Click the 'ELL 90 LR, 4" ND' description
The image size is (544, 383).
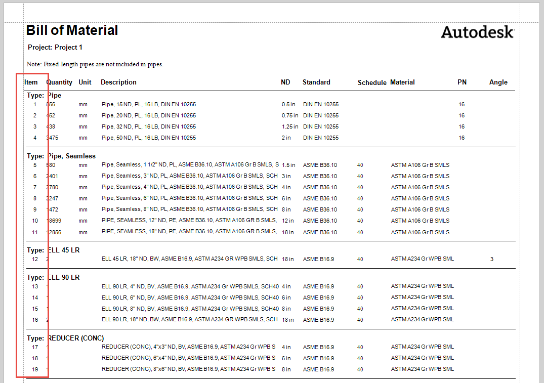[190, 286]
